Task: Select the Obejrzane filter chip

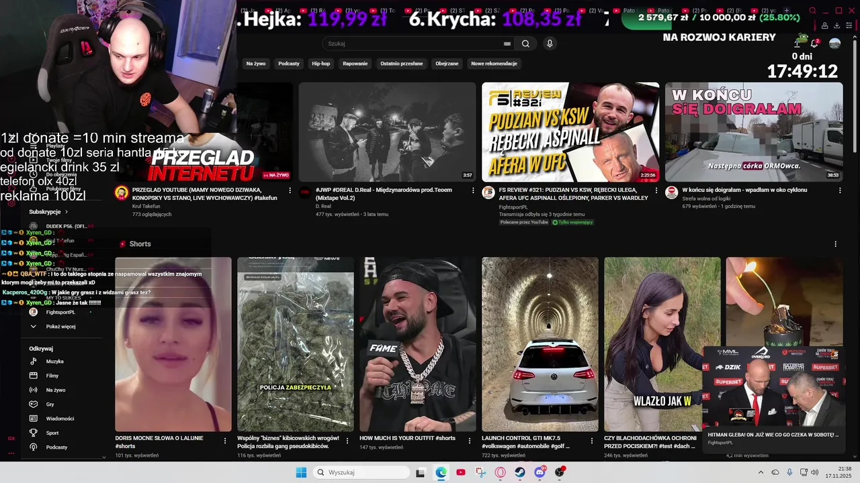Action: (x=447, y=63)
